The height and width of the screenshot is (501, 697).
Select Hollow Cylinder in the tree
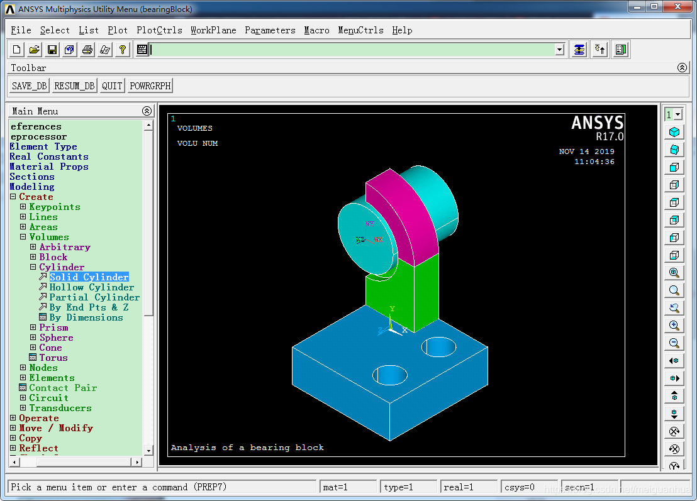click(91, 287)
